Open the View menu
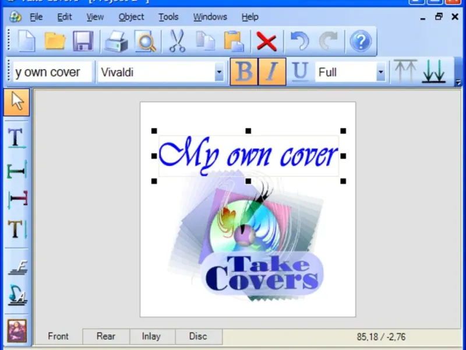This screenshot has height=350, width=466. pos(95,17)
